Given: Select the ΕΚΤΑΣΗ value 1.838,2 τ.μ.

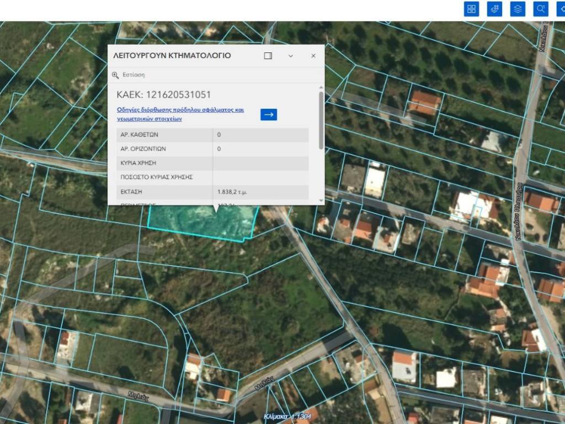Looking at the screenshot, I should point(236,192).
